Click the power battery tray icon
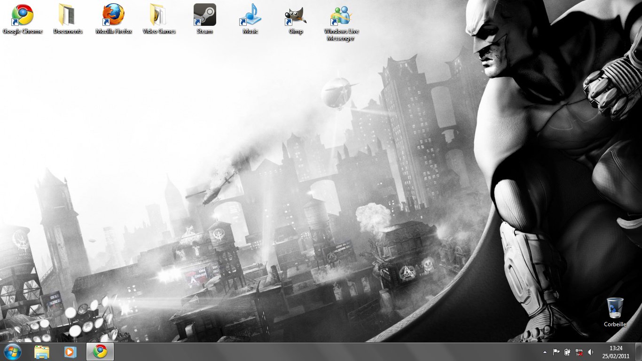This screenshot has height=361, width=642. click(568, 352)
